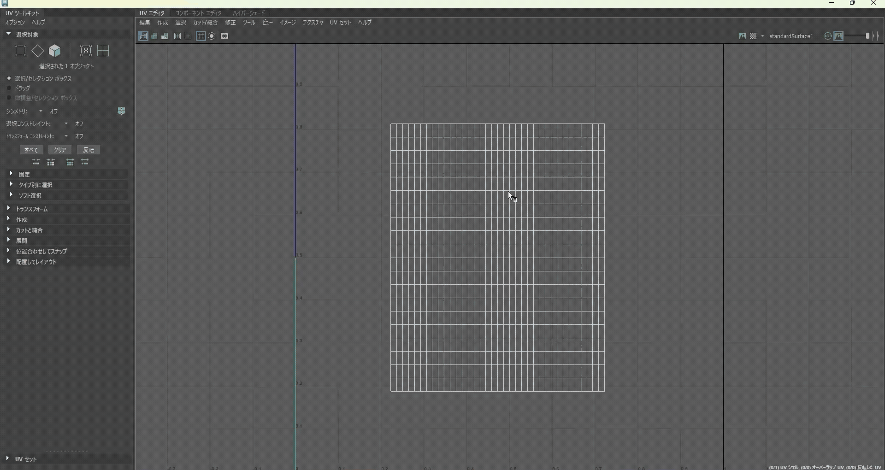The image size is (885, 470).
Task: Click the すべて button
Action: (x=31, y=150)
